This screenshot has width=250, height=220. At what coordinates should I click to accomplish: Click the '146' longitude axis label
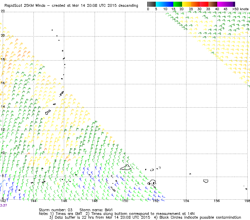pos(64,201)
